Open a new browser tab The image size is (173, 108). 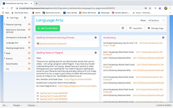[37, 3]
